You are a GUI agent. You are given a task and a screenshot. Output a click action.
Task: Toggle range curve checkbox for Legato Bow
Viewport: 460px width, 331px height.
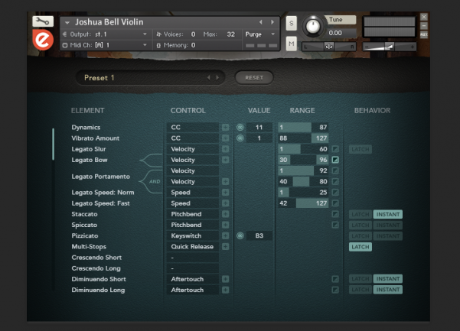pyautogui.click(x=335, y=160)
